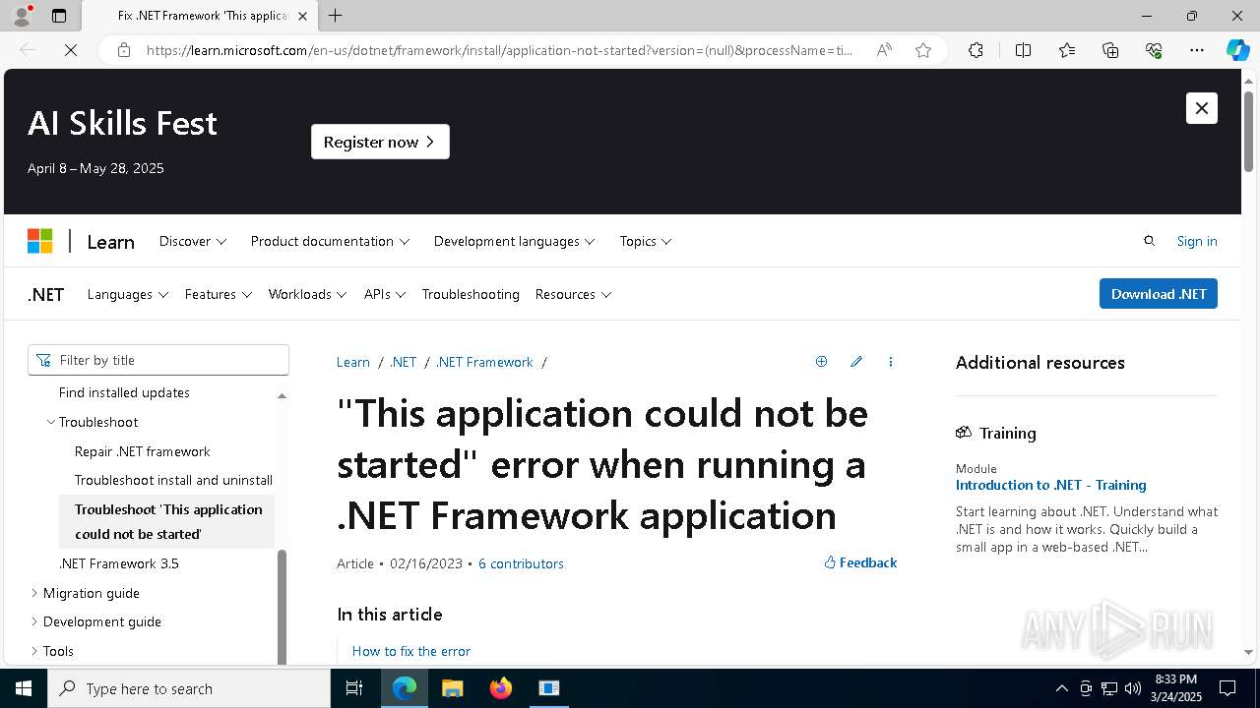Click the page vertical scrollbar thumb
This screenshot has width=1260, height=708.
[x=1248, y=132]
